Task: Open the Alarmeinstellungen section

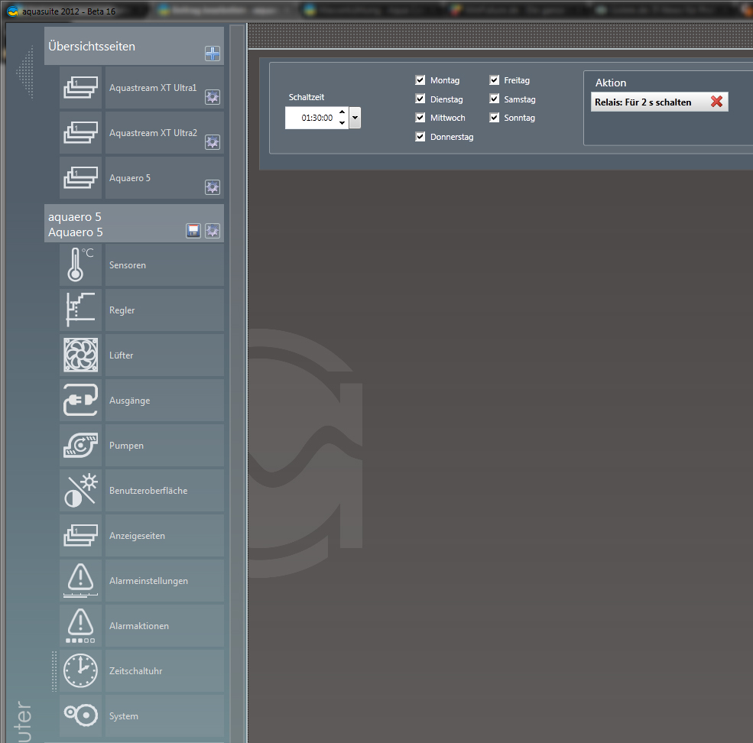Action: (x=164, y=581)
